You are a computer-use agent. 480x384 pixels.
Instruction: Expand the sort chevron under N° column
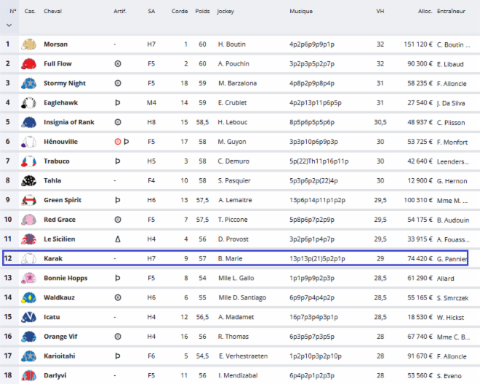[x=9, y=25]
